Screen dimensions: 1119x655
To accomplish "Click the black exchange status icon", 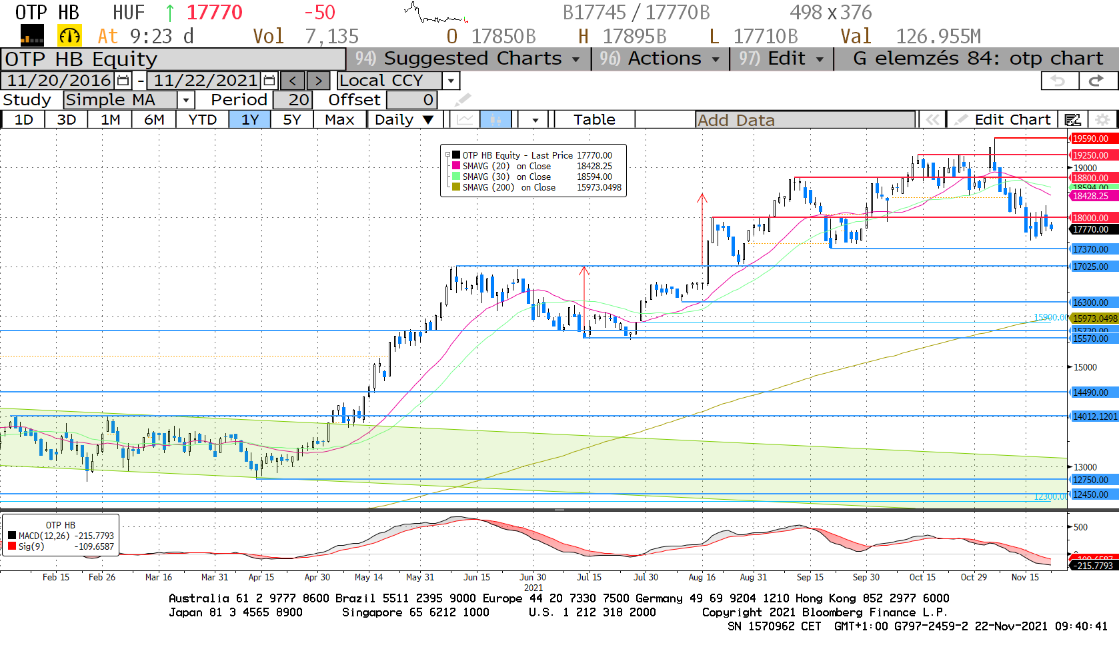I will [32, 35].
